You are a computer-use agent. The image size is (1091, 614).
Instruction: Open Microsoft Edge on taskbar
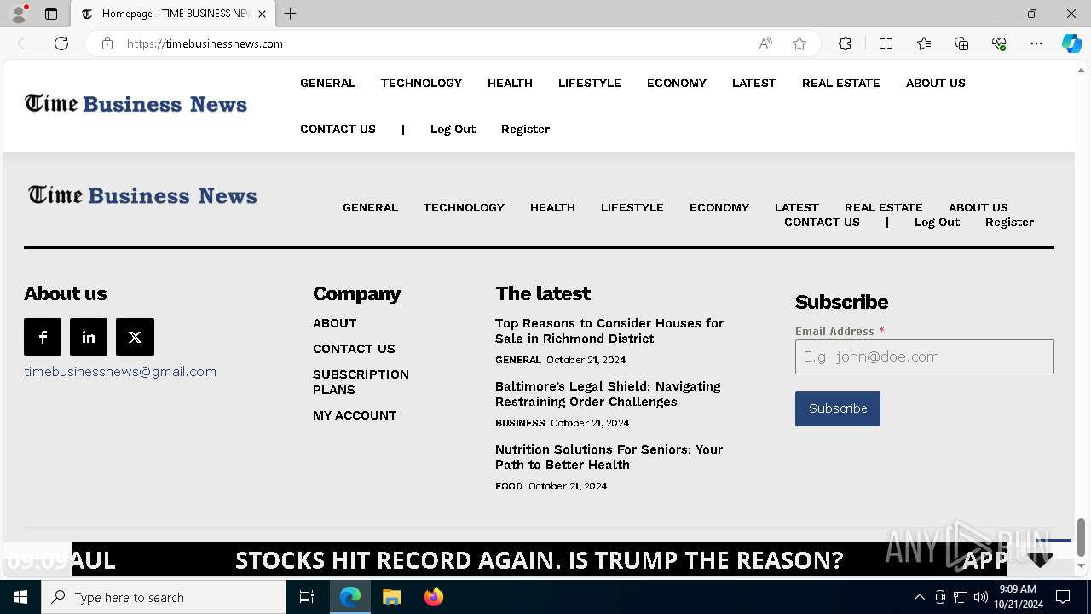point(350,597)
